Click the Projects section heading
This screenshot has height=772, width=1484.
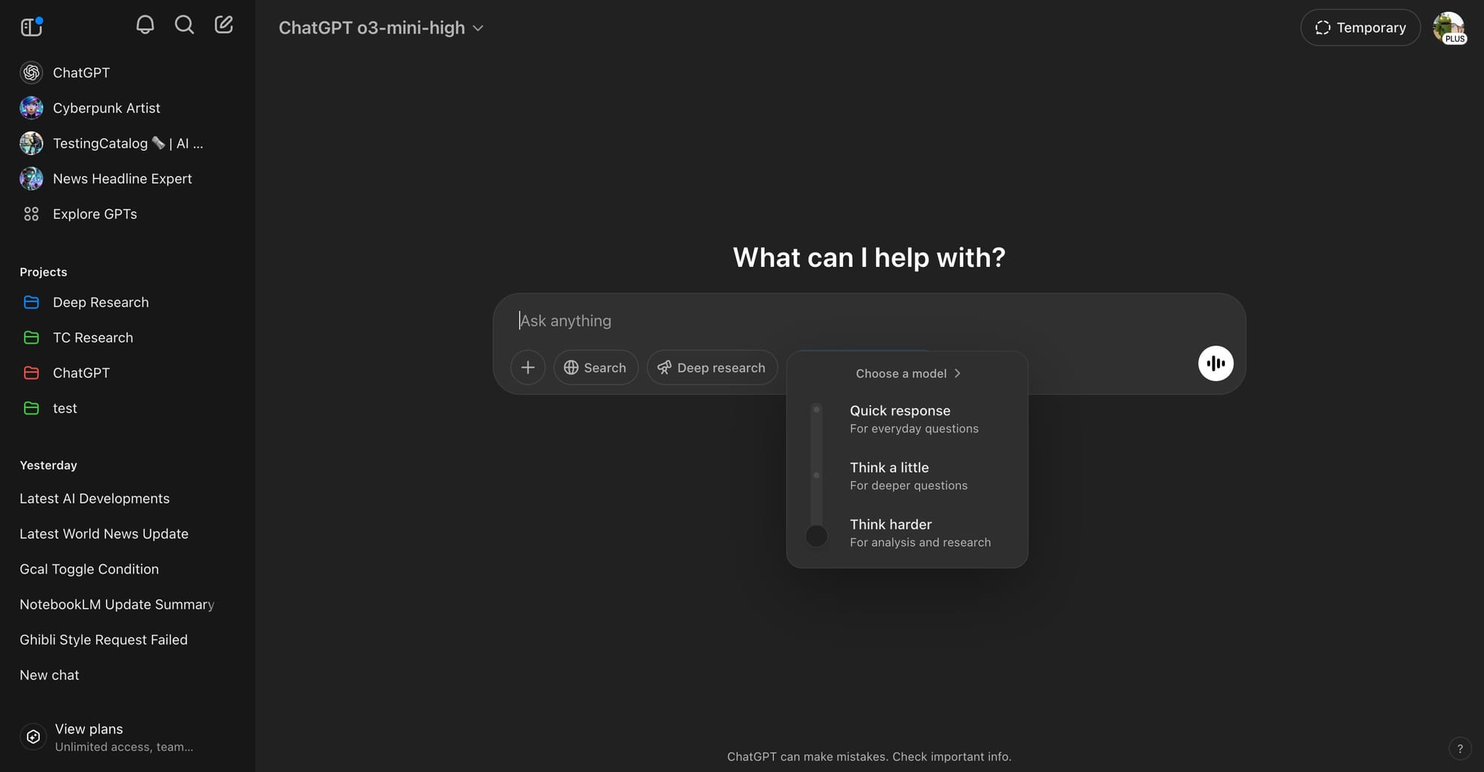coord(44,272)
